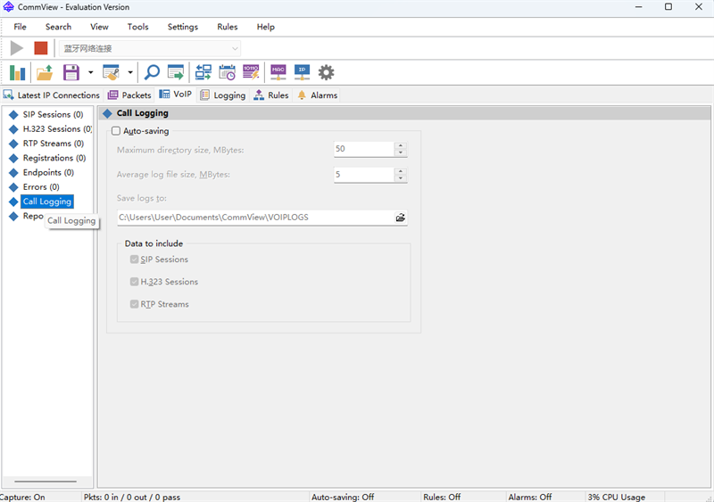Click the sidebar horizontal scrollbar

coord(46,481)
